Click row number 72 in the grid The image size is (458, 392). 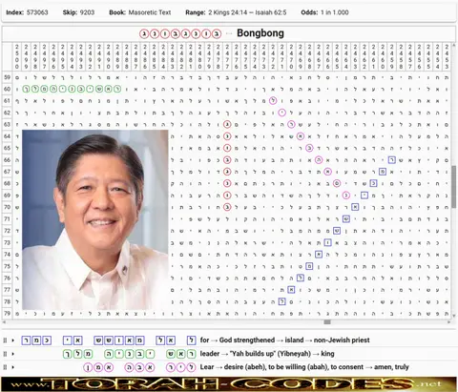pos(8,231)
